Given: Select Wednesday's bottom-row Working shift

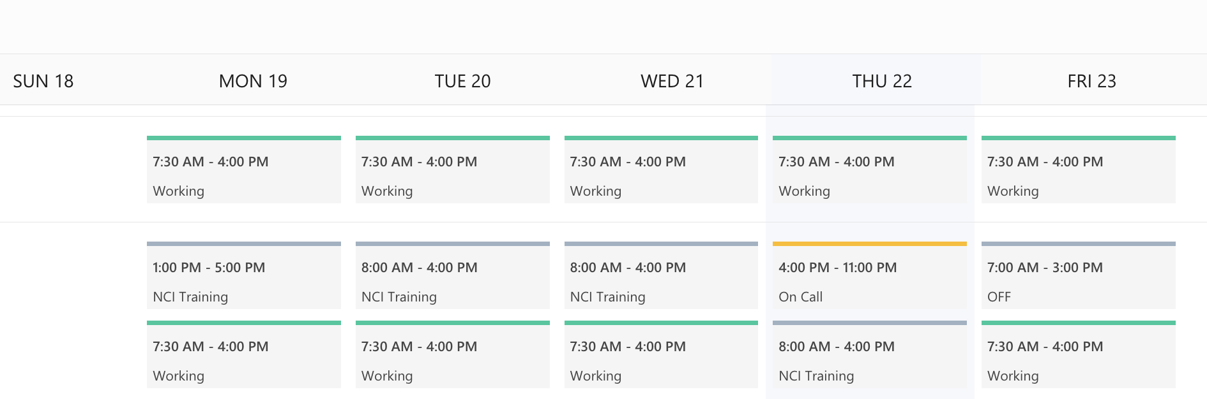Looking at the screenshot, I should pos(661,360).
